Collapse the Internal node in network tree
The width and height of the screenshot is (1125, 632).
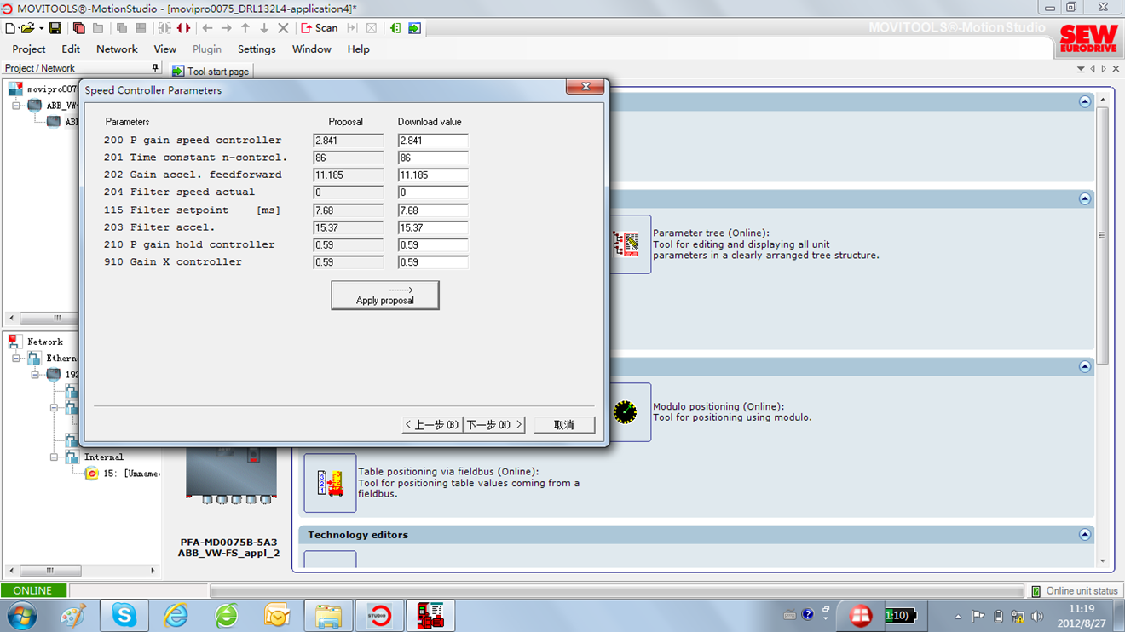pos(54,457)
